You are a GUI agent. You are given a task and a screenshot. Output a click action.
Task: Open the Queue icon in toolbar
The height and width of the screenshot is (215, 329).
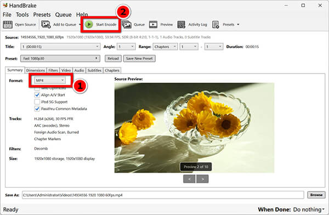click(x=127, y=25)
